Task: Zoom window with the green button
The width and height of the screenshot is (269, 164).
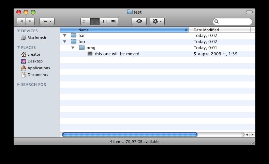Action: (33, 12)
